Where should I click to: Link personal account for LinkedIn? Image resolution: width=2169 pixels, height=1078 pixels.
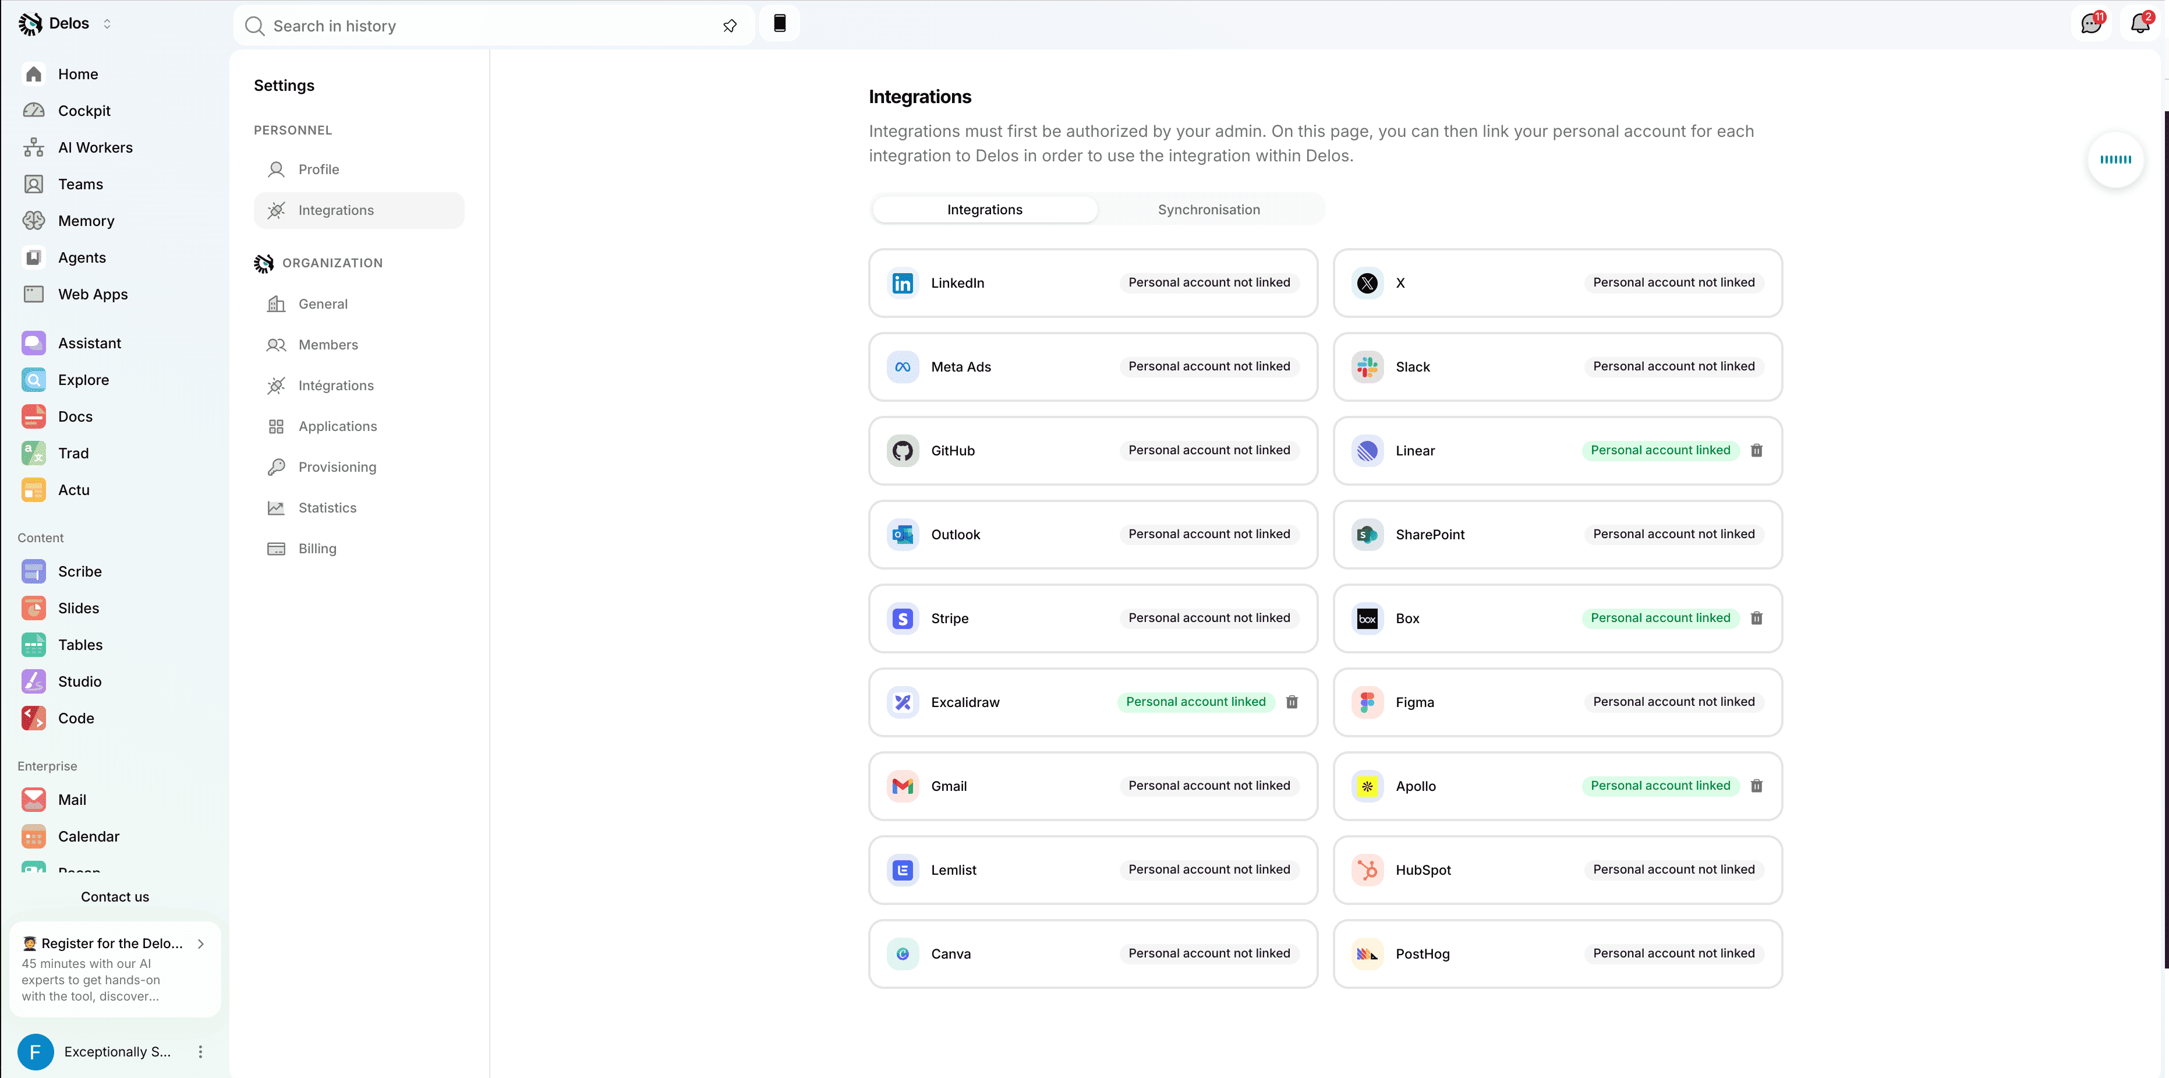coord(1209,283)
